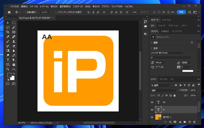Collapse the 文字 section in Properties

pyautogui.click(x=151, y=48)
